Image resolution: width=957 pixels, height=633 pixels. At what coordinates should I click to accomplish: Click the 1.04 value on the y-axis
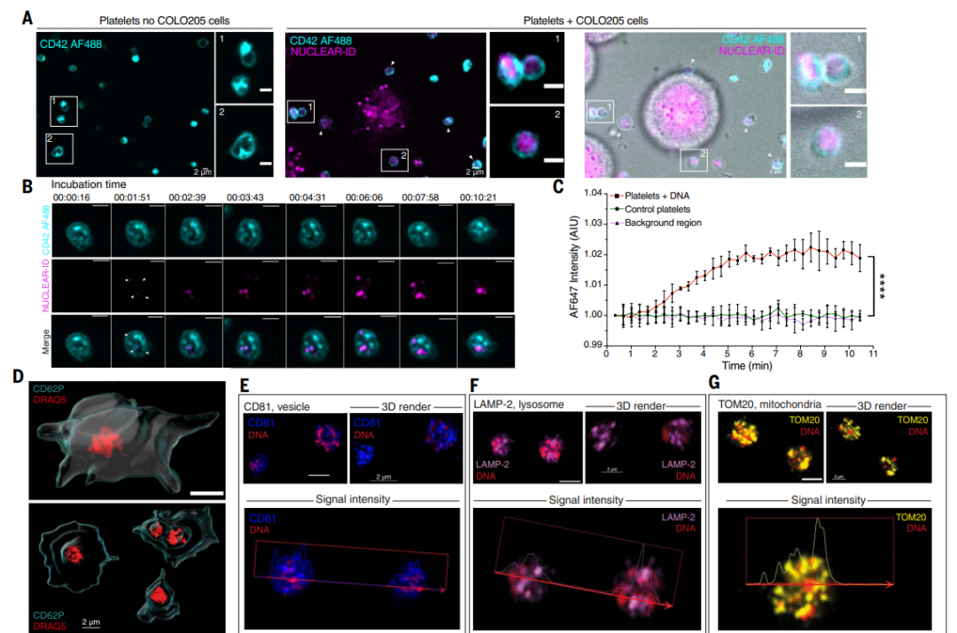click(x=593, y=193)
